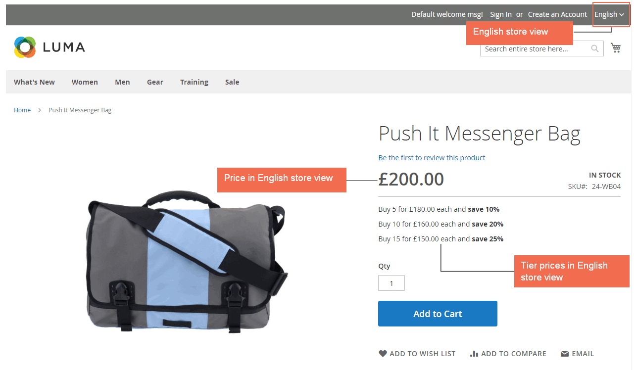Open the Men category menu
This screenshot has height=370, width=636.
click(122, 82)
